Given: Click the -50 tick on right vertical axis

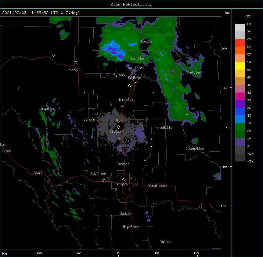Looking at the screenshot, I should click(224, 167).
